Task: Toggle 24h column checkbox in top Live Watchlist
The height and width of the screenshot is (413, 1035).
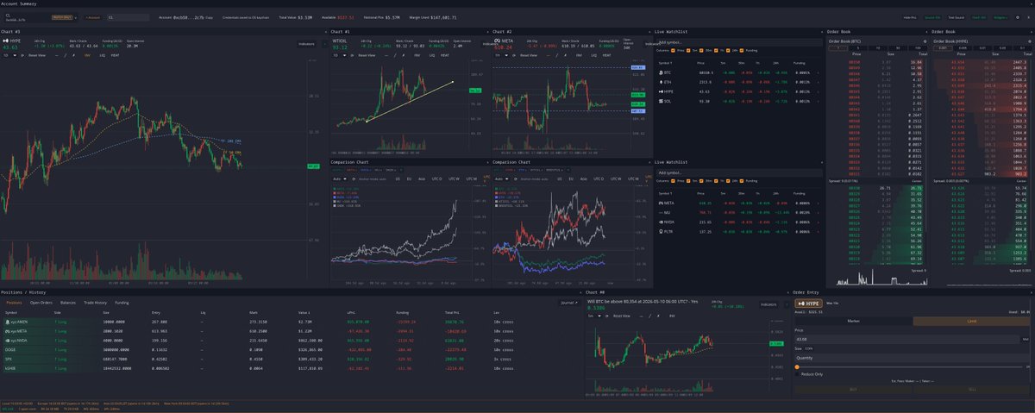Action: pyautogui.click(x=727, y=50)
